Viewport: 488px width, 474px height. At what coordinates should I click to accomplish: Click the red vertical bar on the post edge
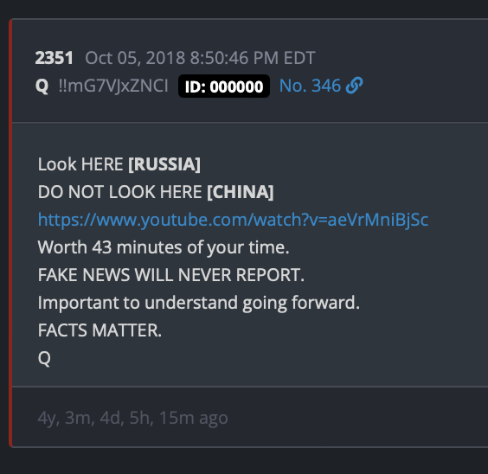tap(10, 233)
